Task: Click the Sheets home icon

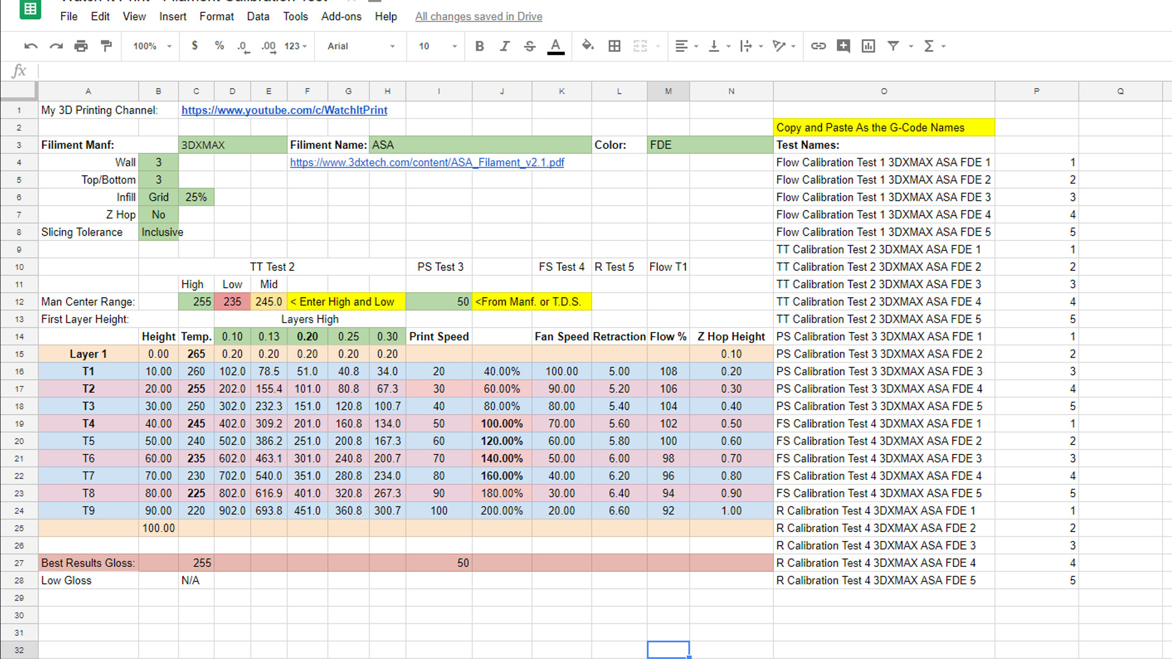Action: coord(30,9)
